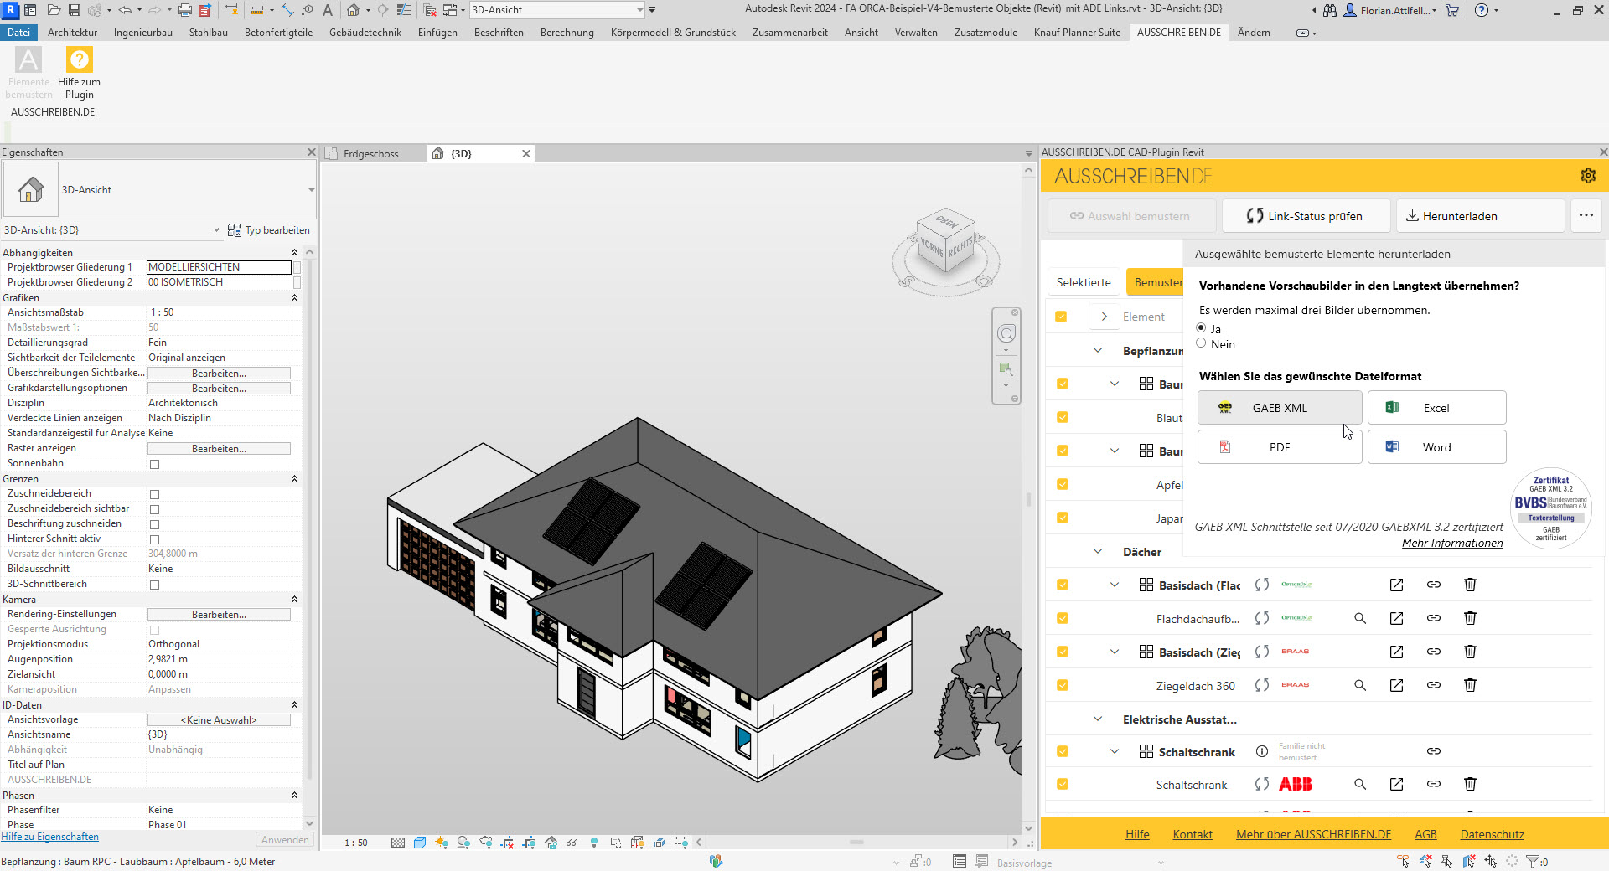
Task: Switch to the Erdgeschoss view tab
Action: pos(370,154)
